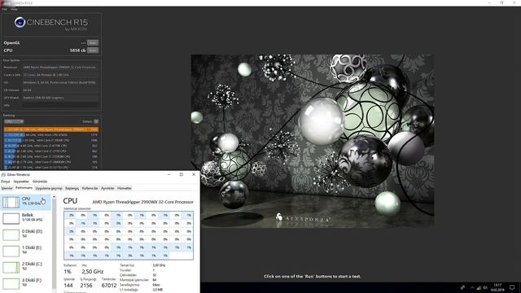This screenshot has height=293, width=521.
Task: Select the 0 Diski (D:) item
Action: pos(26,234)
